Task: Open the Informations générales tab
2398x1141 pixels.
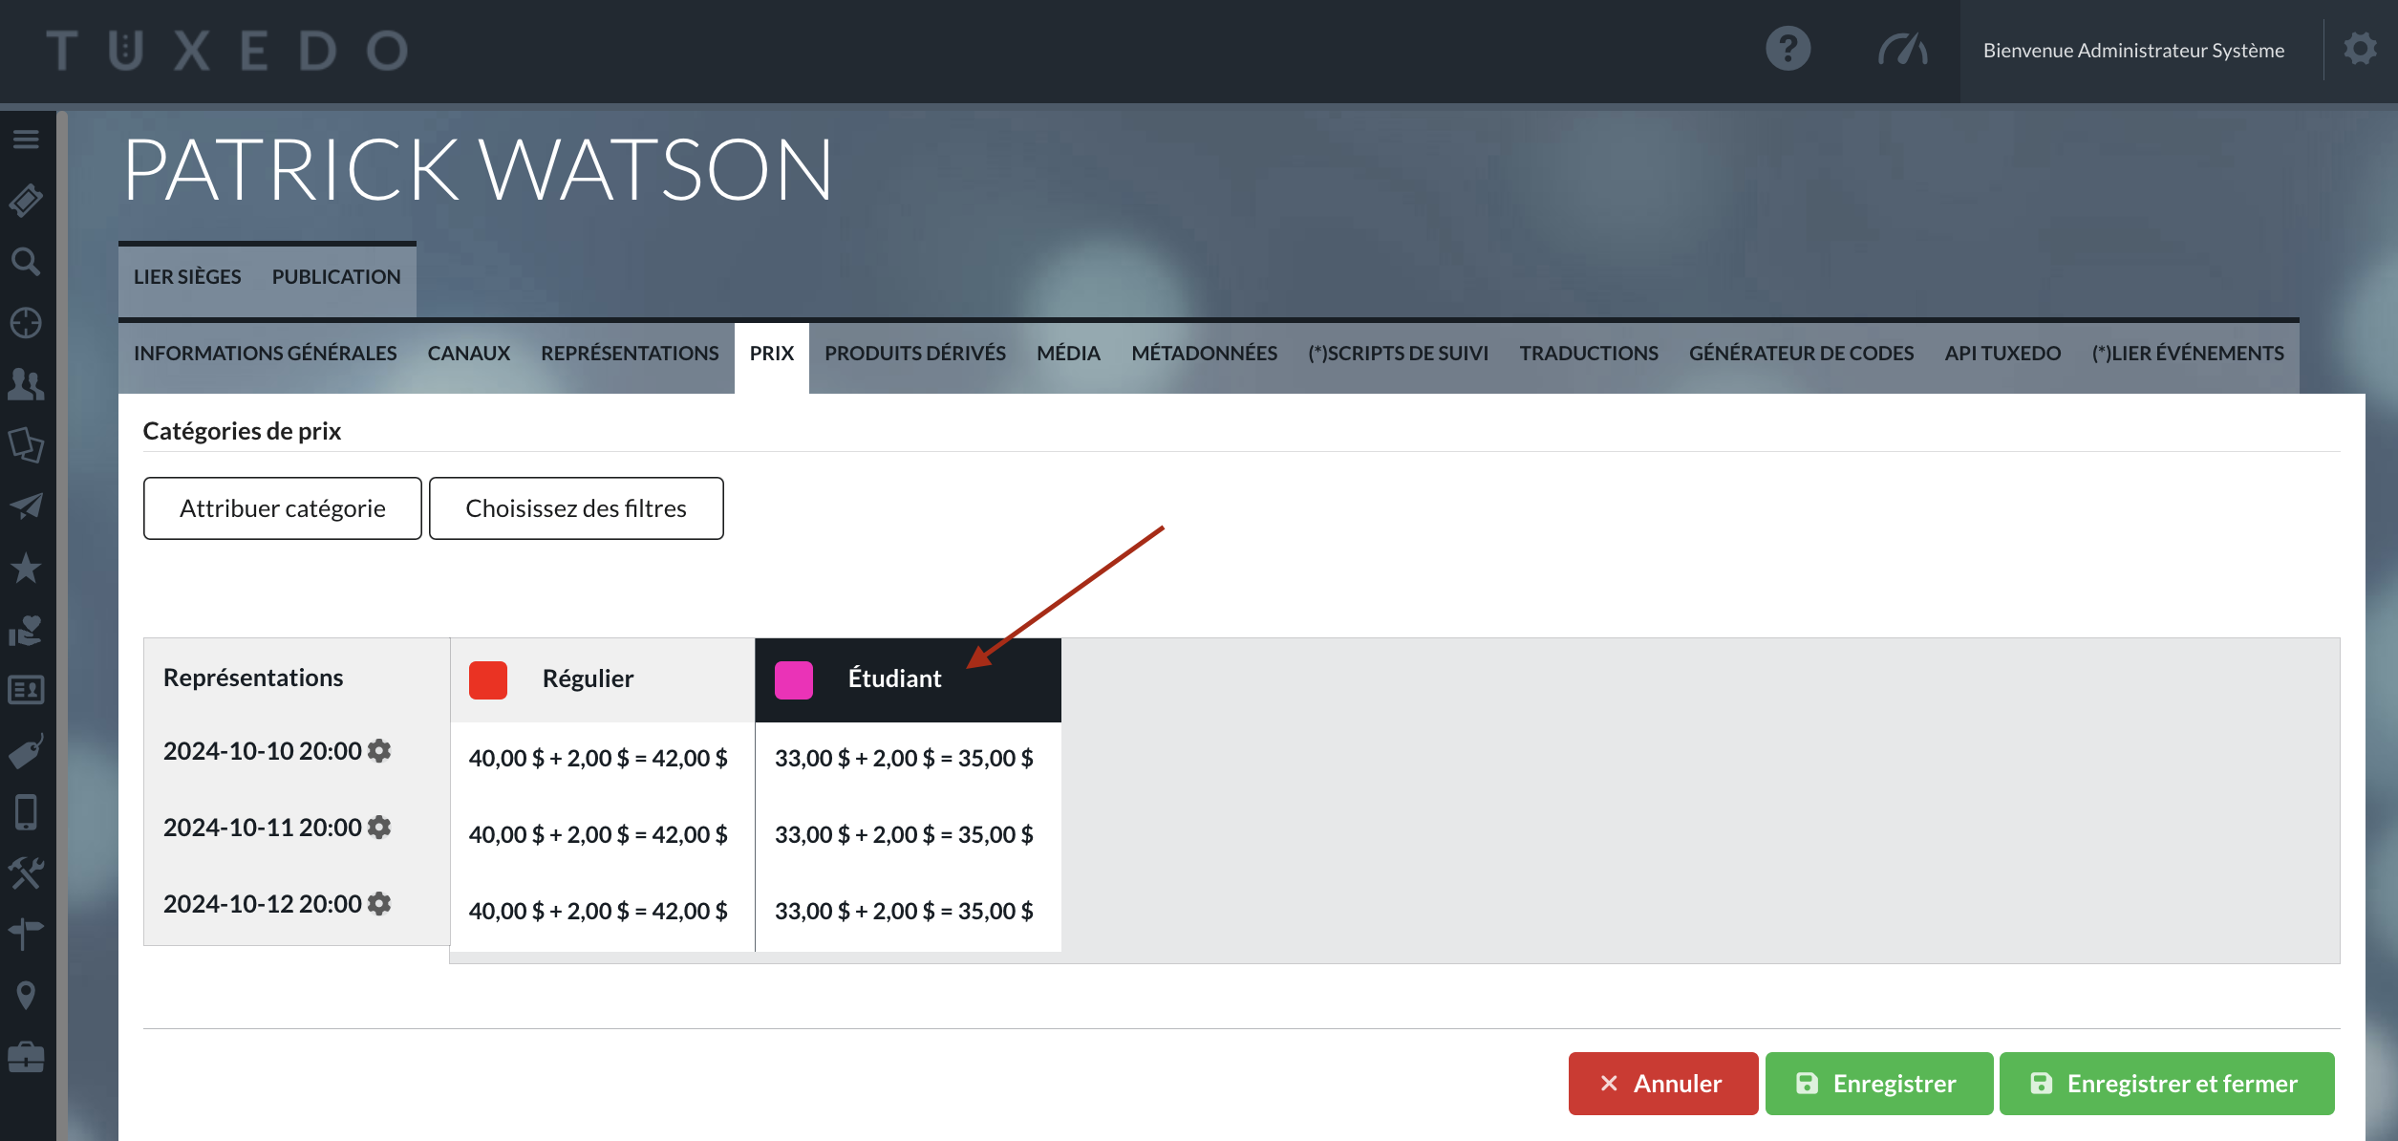Action: pyautogui.click(x=265, y=354)
